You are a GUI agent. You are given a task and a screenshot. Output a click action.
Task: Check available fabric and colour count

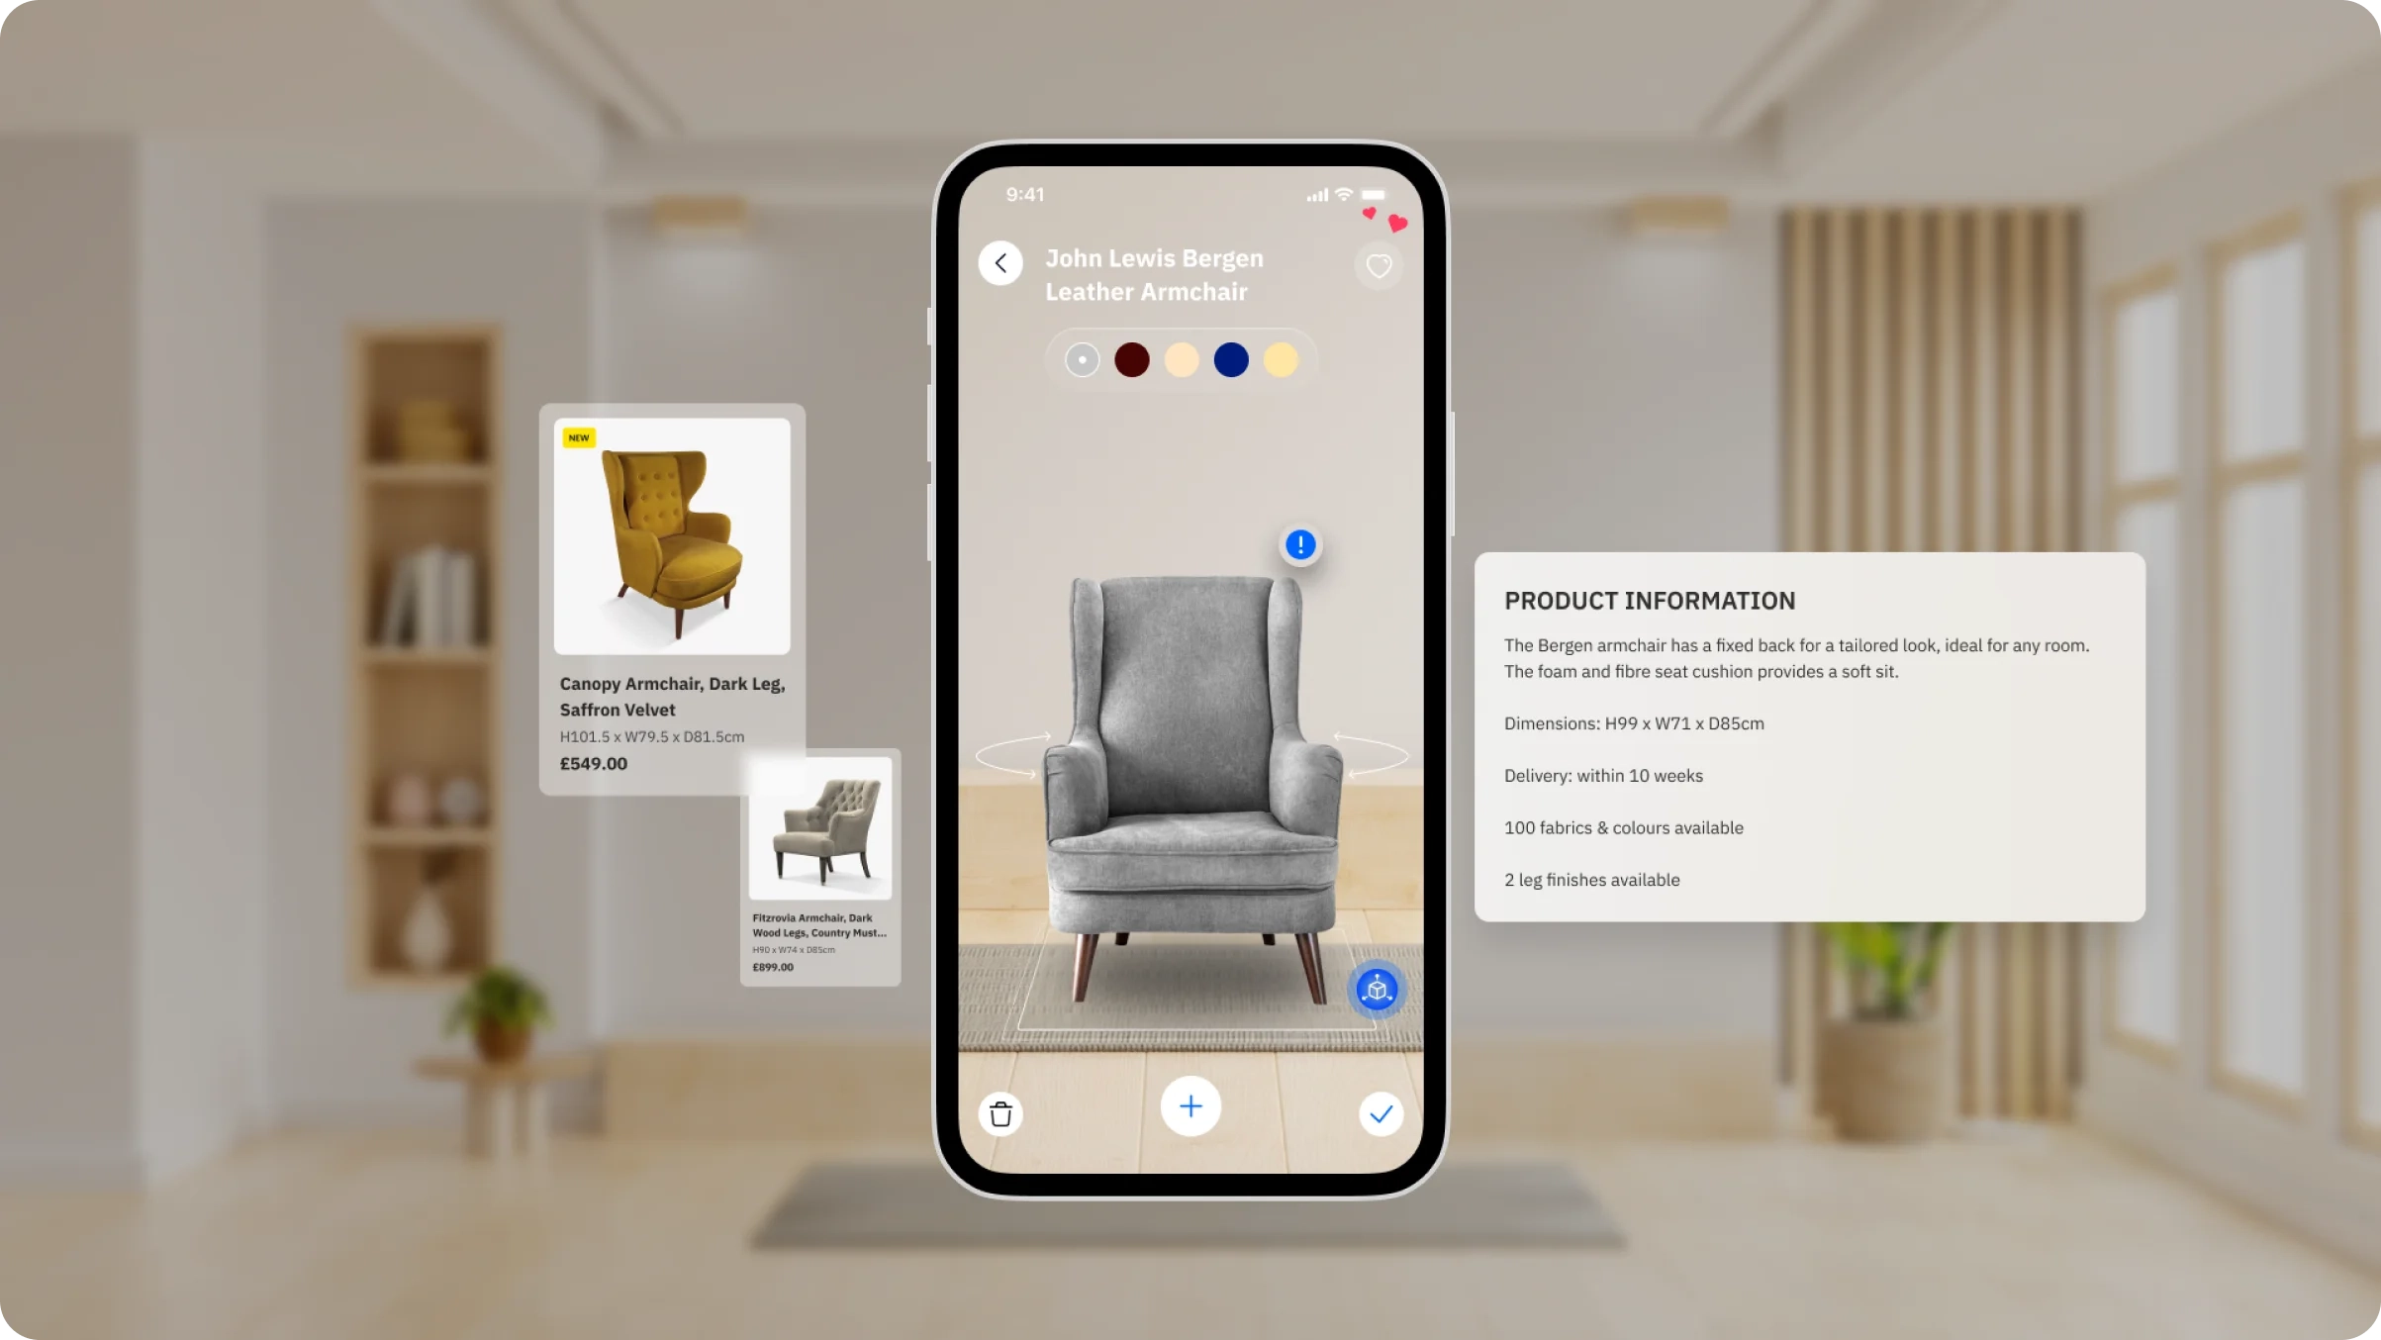tap(1624, 826)
